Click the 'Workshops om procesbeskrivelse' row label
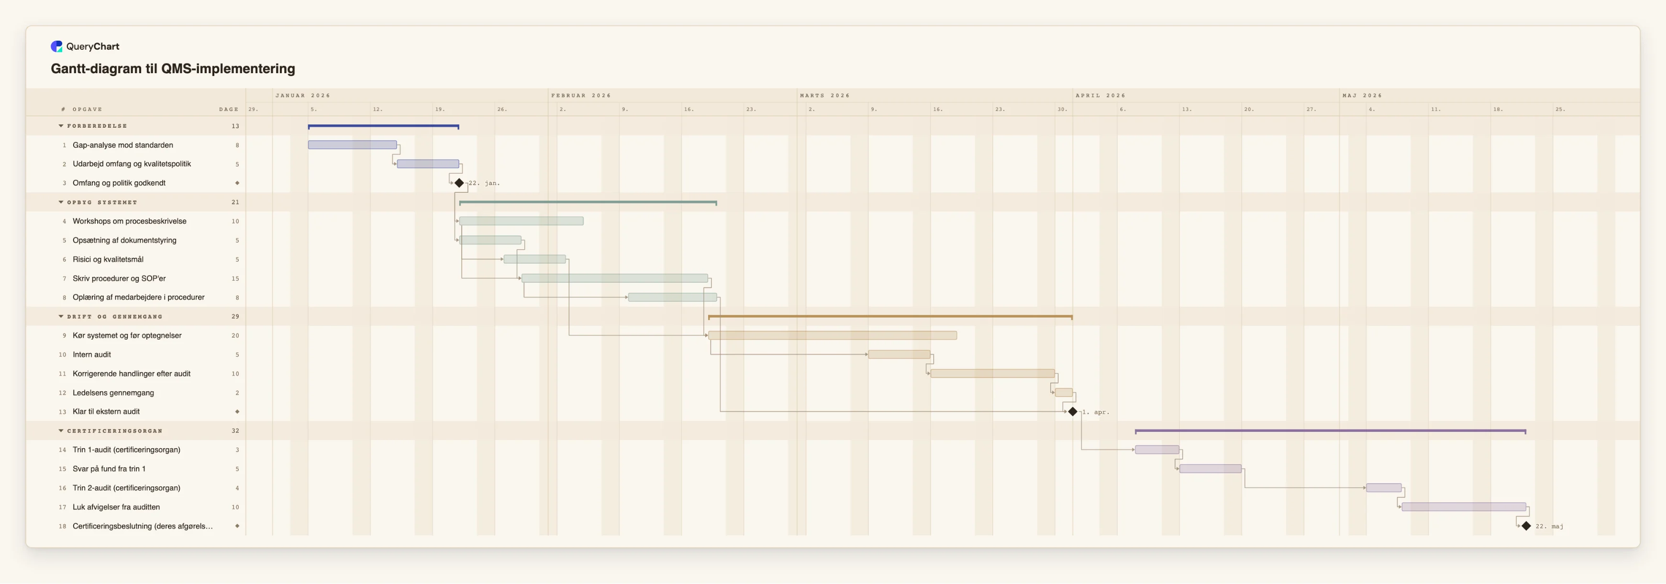This screenshot has height=584, width=1666. 129,221
